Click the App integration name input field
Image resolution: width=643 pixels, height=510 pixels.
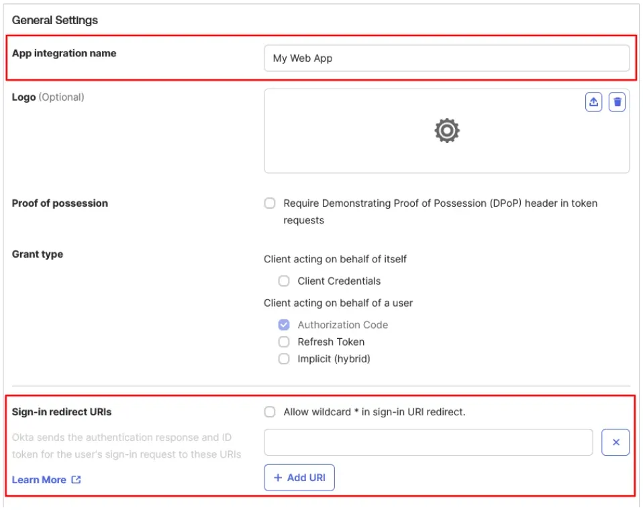[446, 58]
